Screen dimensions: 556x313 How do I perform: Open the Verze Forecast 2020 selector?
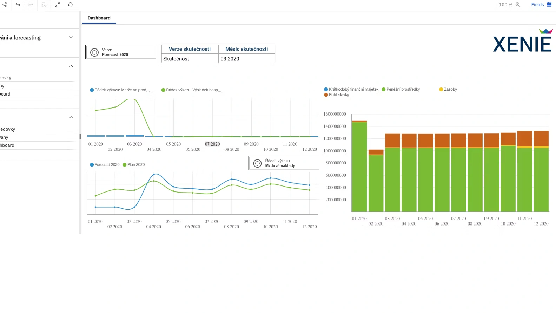121,52
